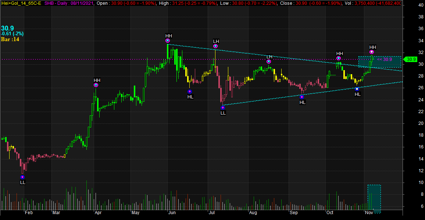Click the teal highlighted volume box
425x220 pixels.
tap(374, 199)
